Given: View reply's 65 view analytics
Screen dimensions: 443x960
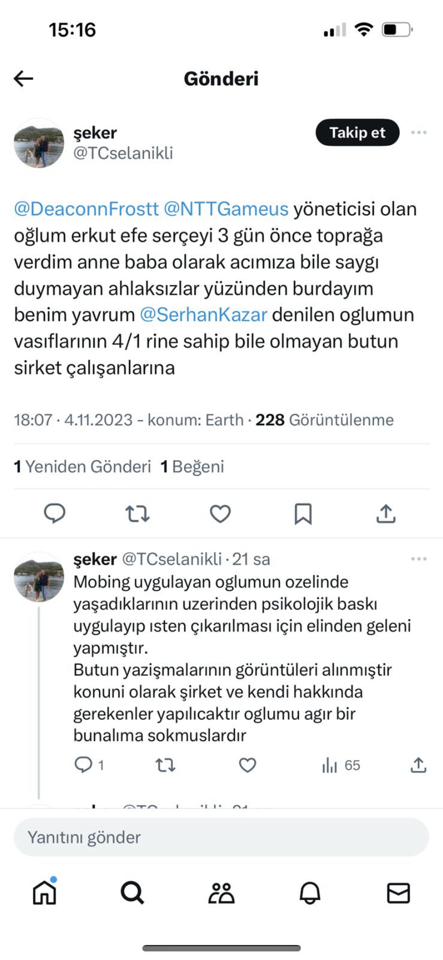Looking at the screenshot, I should (341, 765).
